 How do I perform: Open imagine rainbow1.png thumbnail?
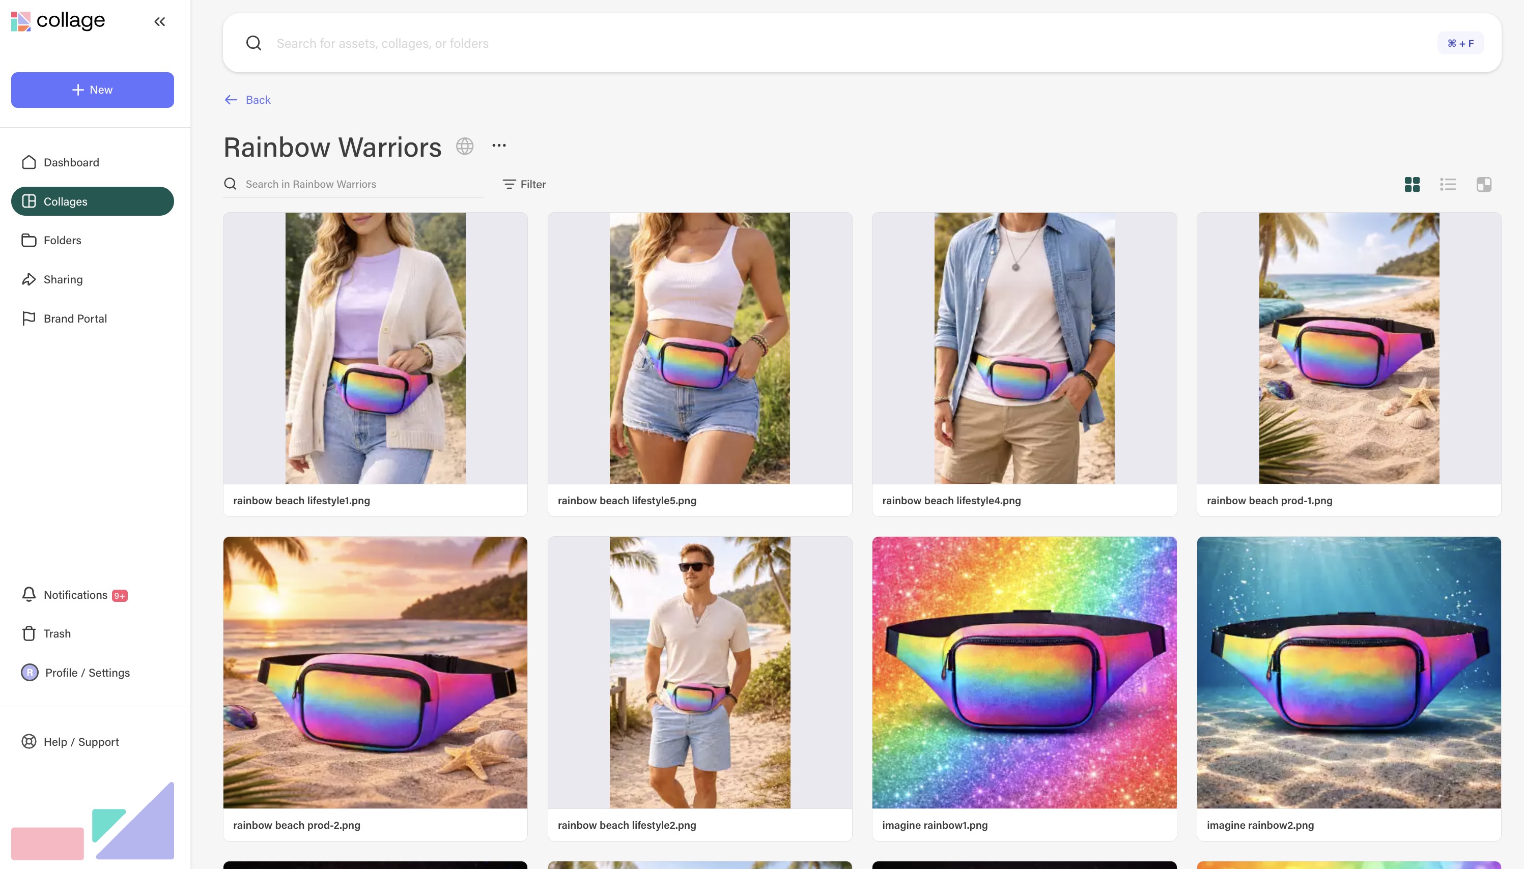[1024, 673]
